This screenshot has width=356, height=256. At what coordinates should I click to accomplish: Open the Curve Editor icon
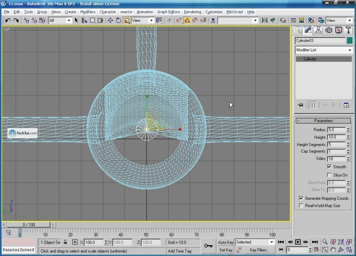click(x=293, y=21)
